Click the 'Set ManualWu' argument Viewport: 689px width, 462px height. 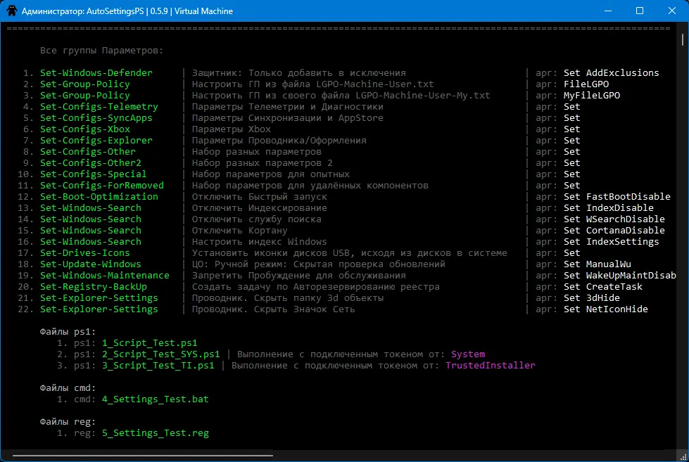[598, 264]
